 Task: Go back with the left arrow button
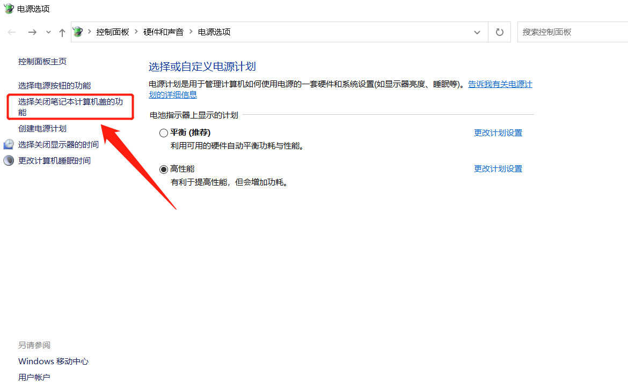tap(12, 32)
